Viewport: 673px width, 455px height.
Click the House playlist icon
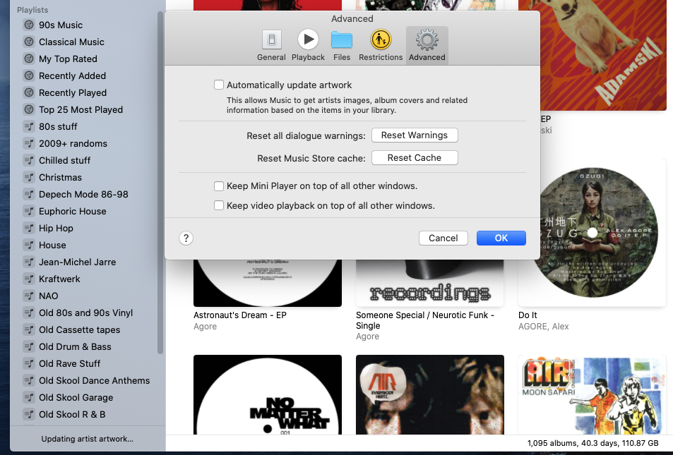point(29,245)
